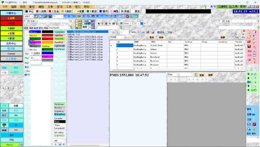Image resolution: width=260 pixels, height=147 pixels.
Task: Click save icon next to record navigator
Action: pos(153,32)
